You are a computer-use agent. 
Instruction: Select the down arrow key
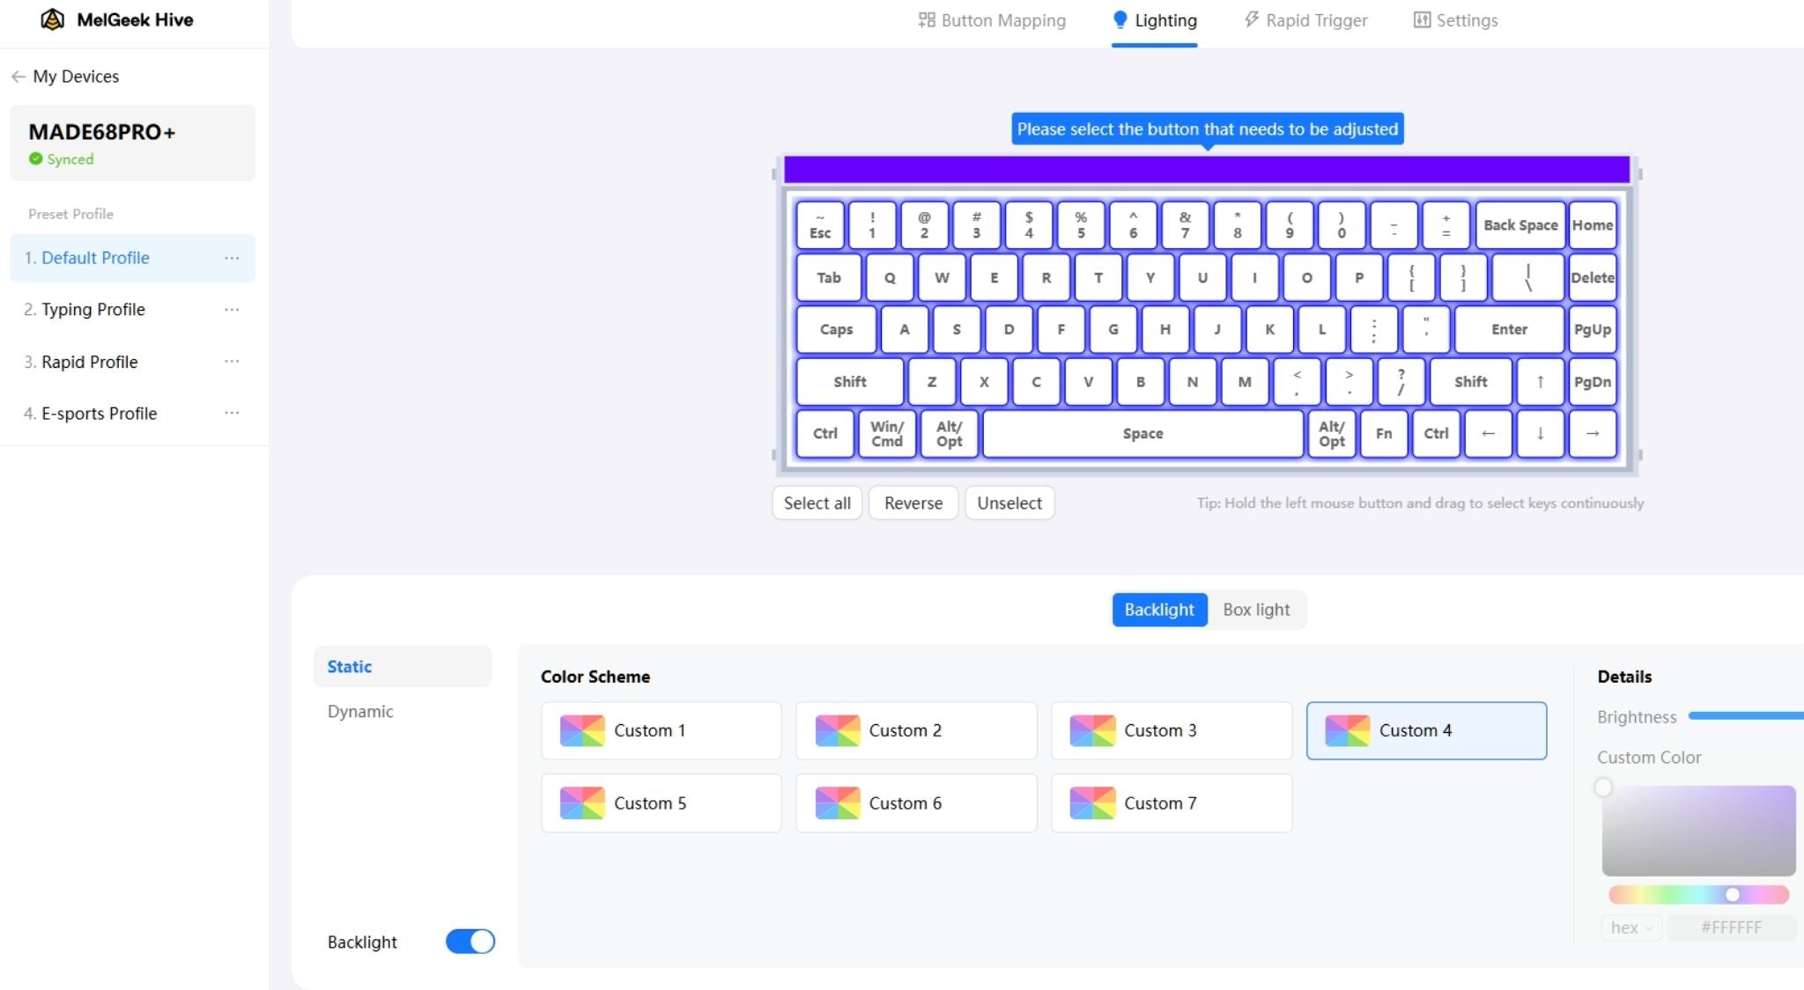pyautogui.click(x=1540, y=434)
